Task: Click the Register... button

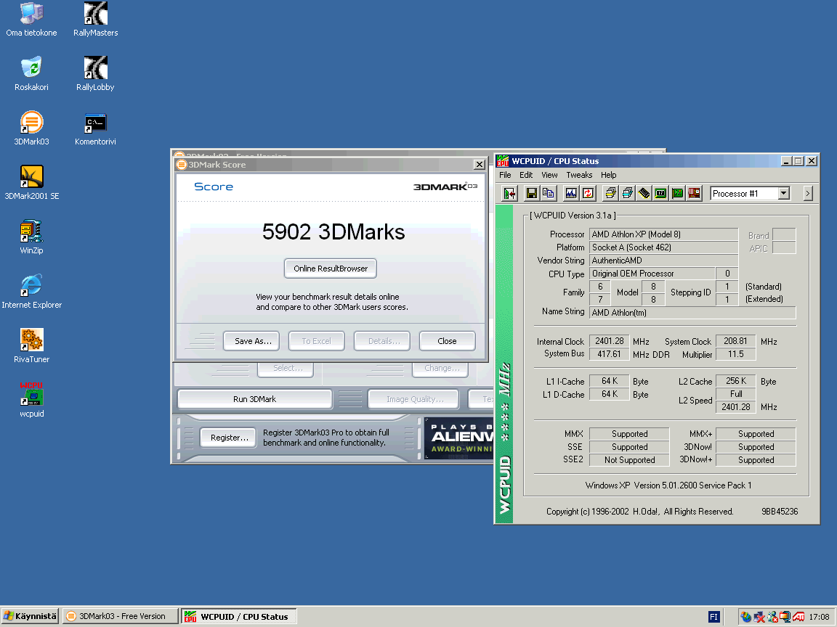Action: (x=229, y=438)
